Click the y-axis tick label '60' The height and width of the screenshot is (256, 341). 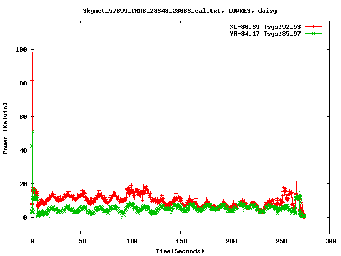(23, 117)
